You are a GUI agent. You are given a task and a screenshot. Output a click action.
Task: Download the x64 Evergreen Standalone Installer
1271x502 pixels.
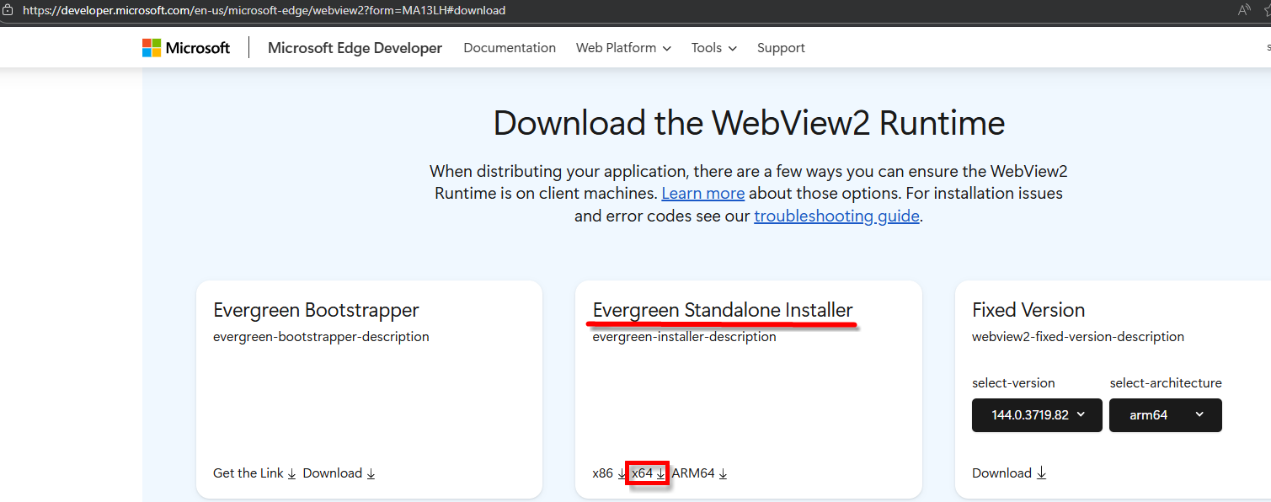click(x=649, y=473)
